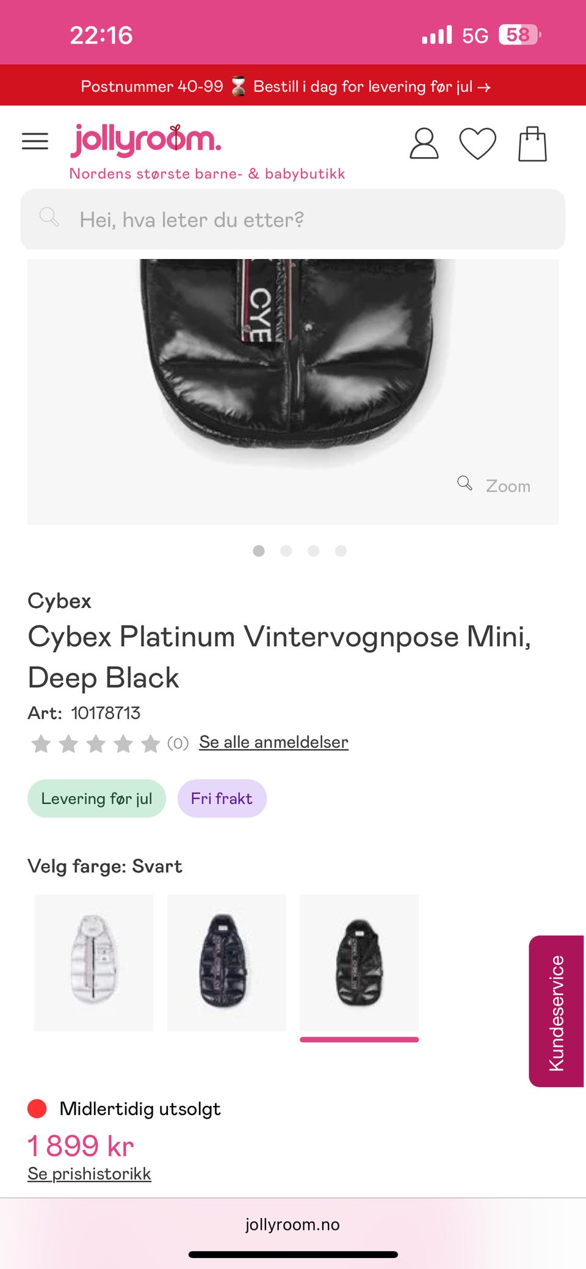
Task: Tap the five-star rating icons
Action: (95, 744)
